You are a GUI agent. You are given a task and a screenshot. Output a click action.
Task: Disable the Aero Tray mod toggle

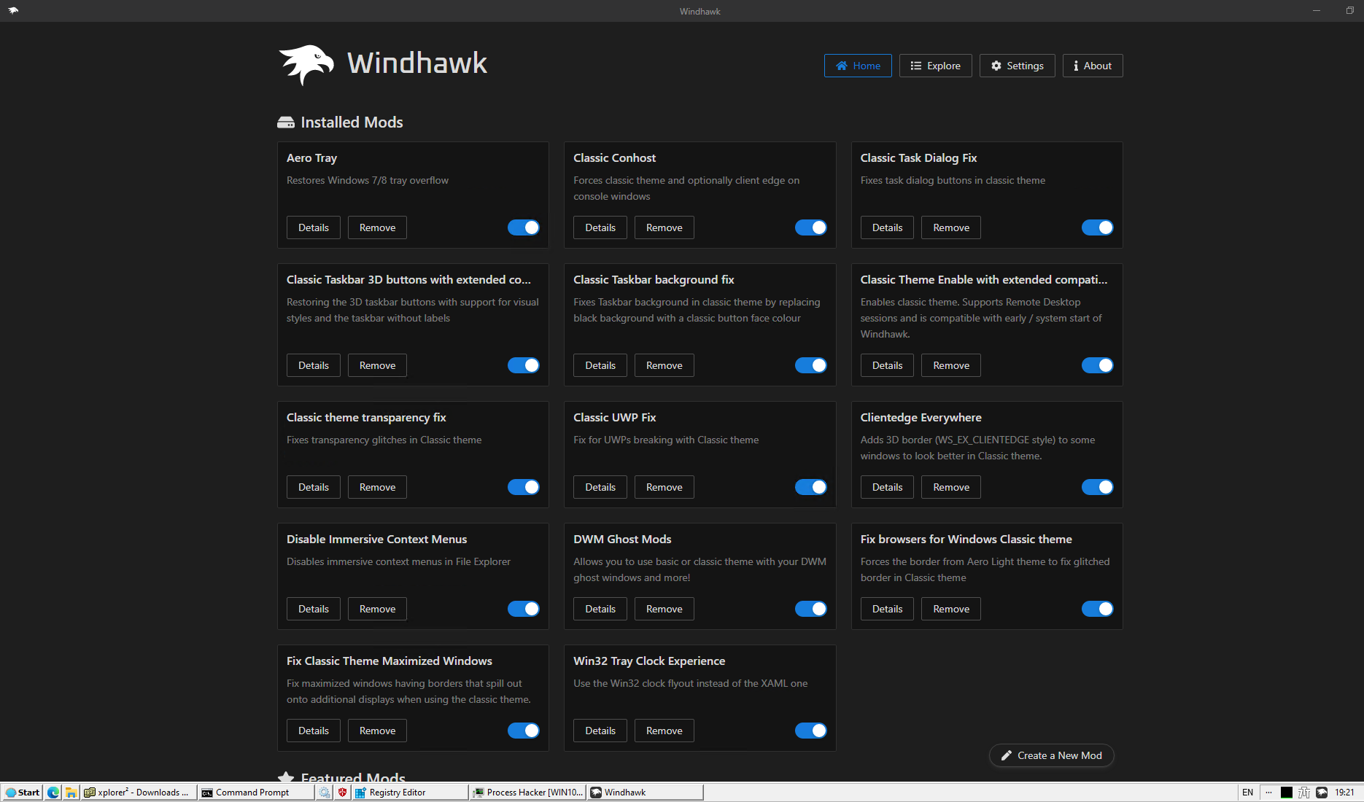tap(524, 227)
